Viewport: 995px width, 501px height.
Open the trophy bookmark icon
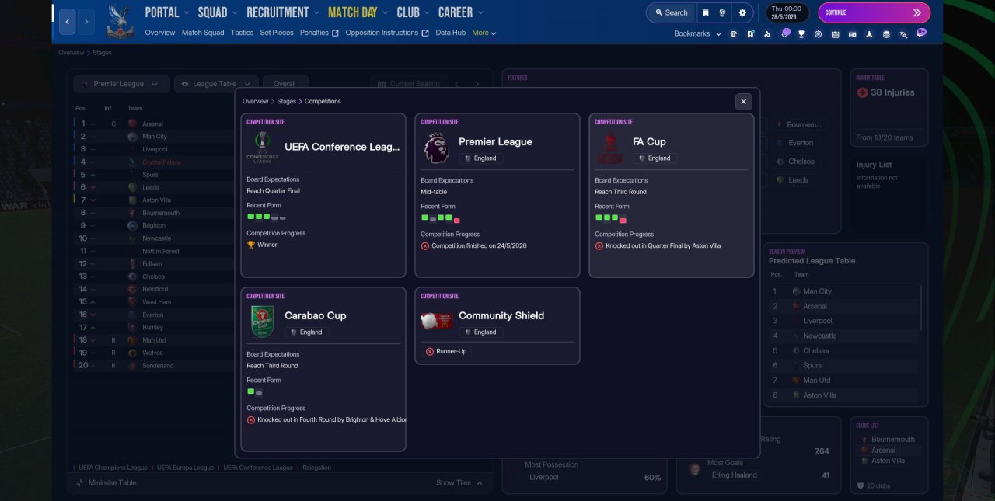801,34
